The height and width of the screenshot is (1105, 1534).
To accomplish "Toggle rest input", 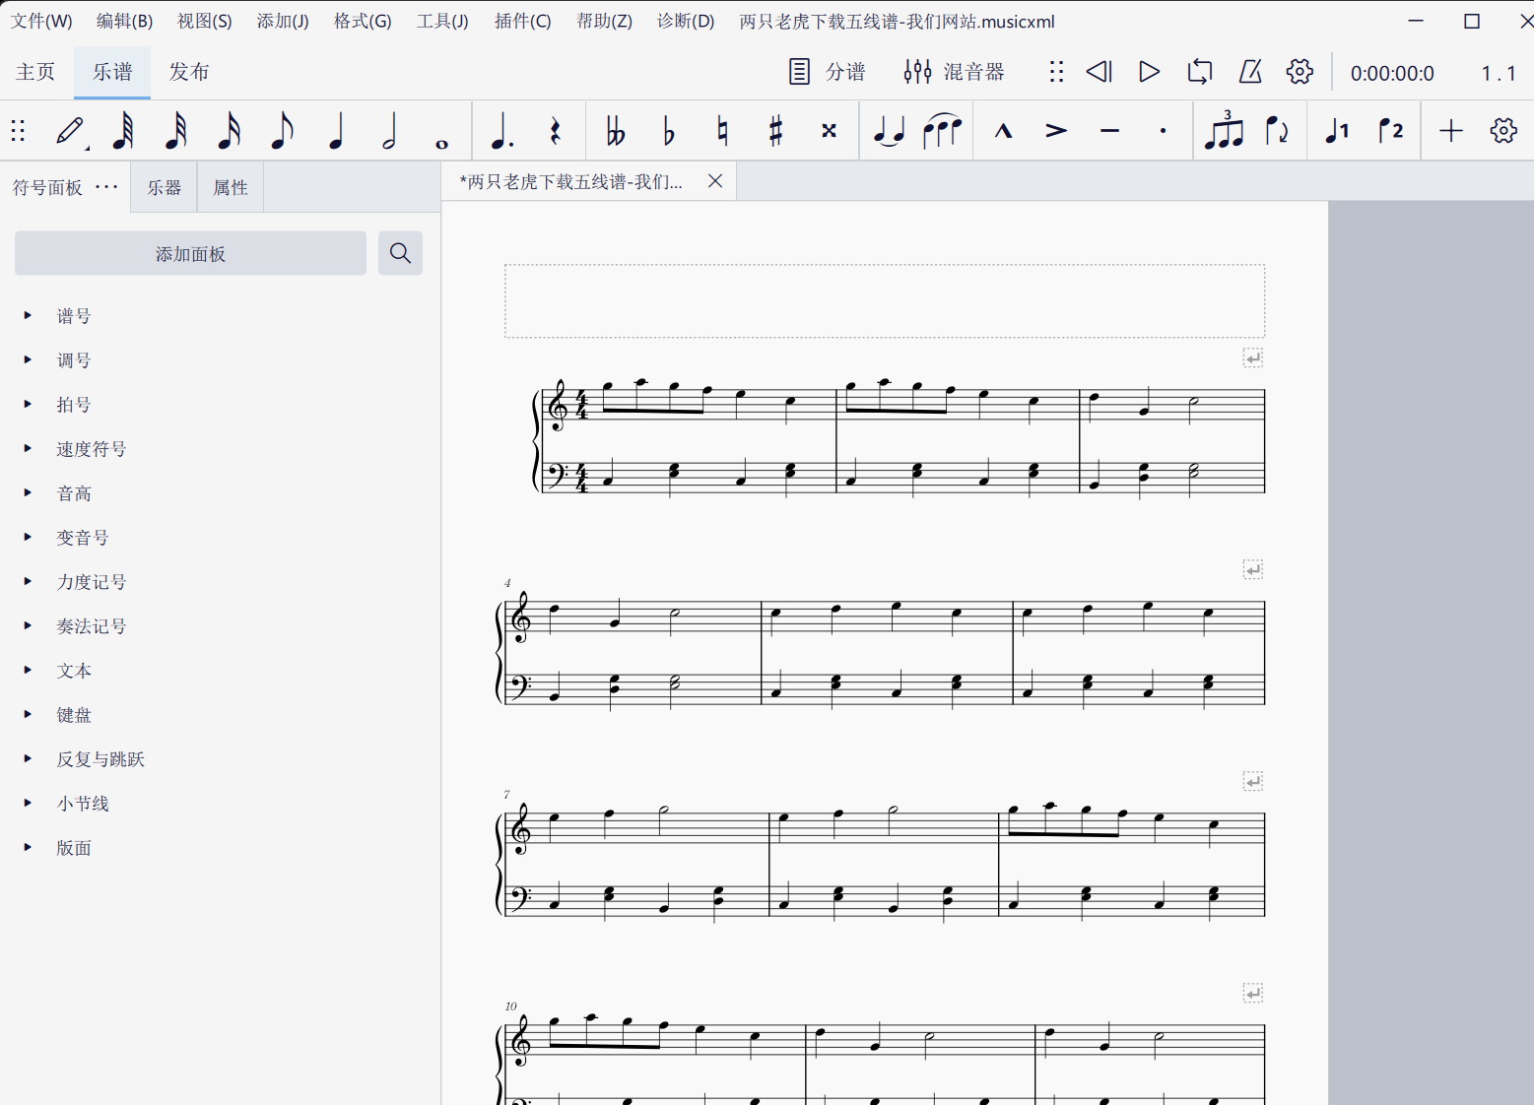I will tap(555, 131).
